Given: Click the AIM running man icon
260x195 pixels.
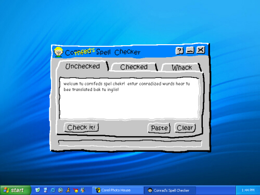Looking at the screenshot, I should [x=68, y=190].
